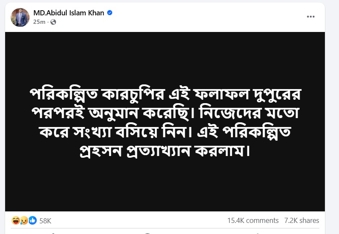View the 58K reactions count
339x234 pixels.
click(x=45, y=221)
